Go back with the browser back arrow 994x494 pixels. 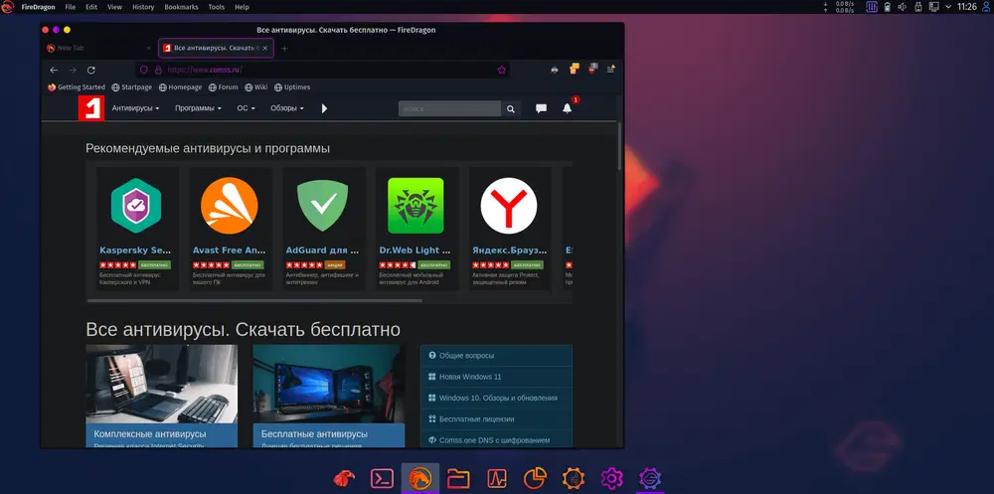54,71
